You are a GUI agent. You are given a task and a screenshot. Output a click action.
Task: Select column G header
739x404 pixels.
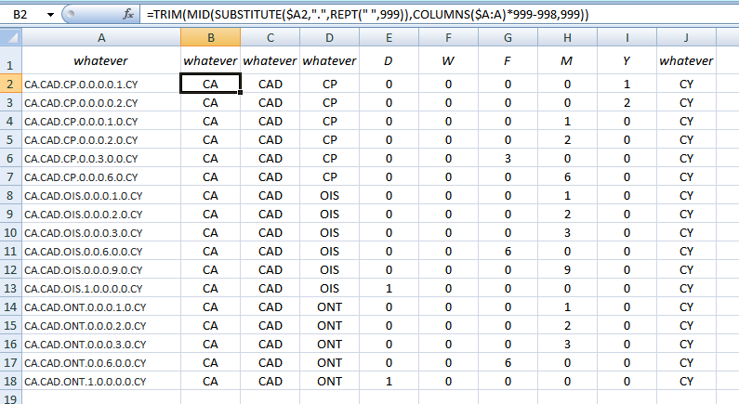coord(508,38)
